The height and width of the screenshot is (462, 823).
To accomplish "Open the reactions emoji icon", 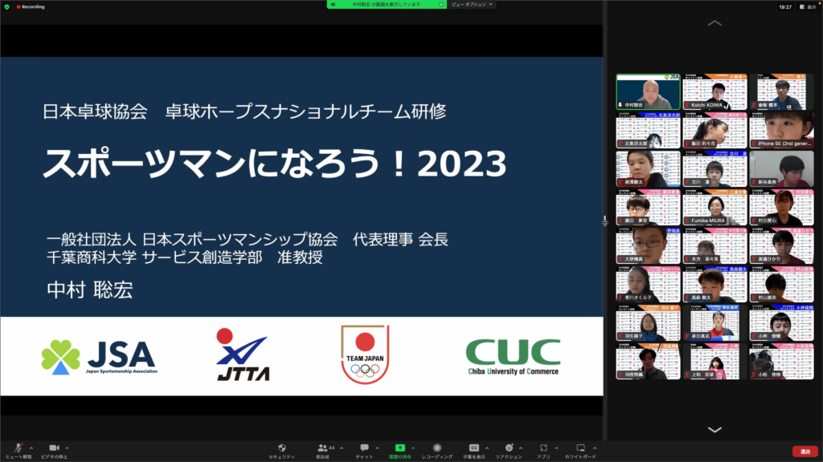I will 508,447.
